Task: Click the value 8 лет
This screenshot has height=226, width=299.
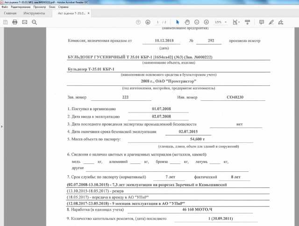Action: (235, 177)
